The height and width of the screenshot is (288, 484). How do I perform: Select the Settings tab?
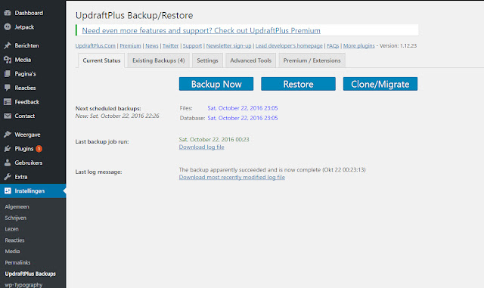(207, 60)
